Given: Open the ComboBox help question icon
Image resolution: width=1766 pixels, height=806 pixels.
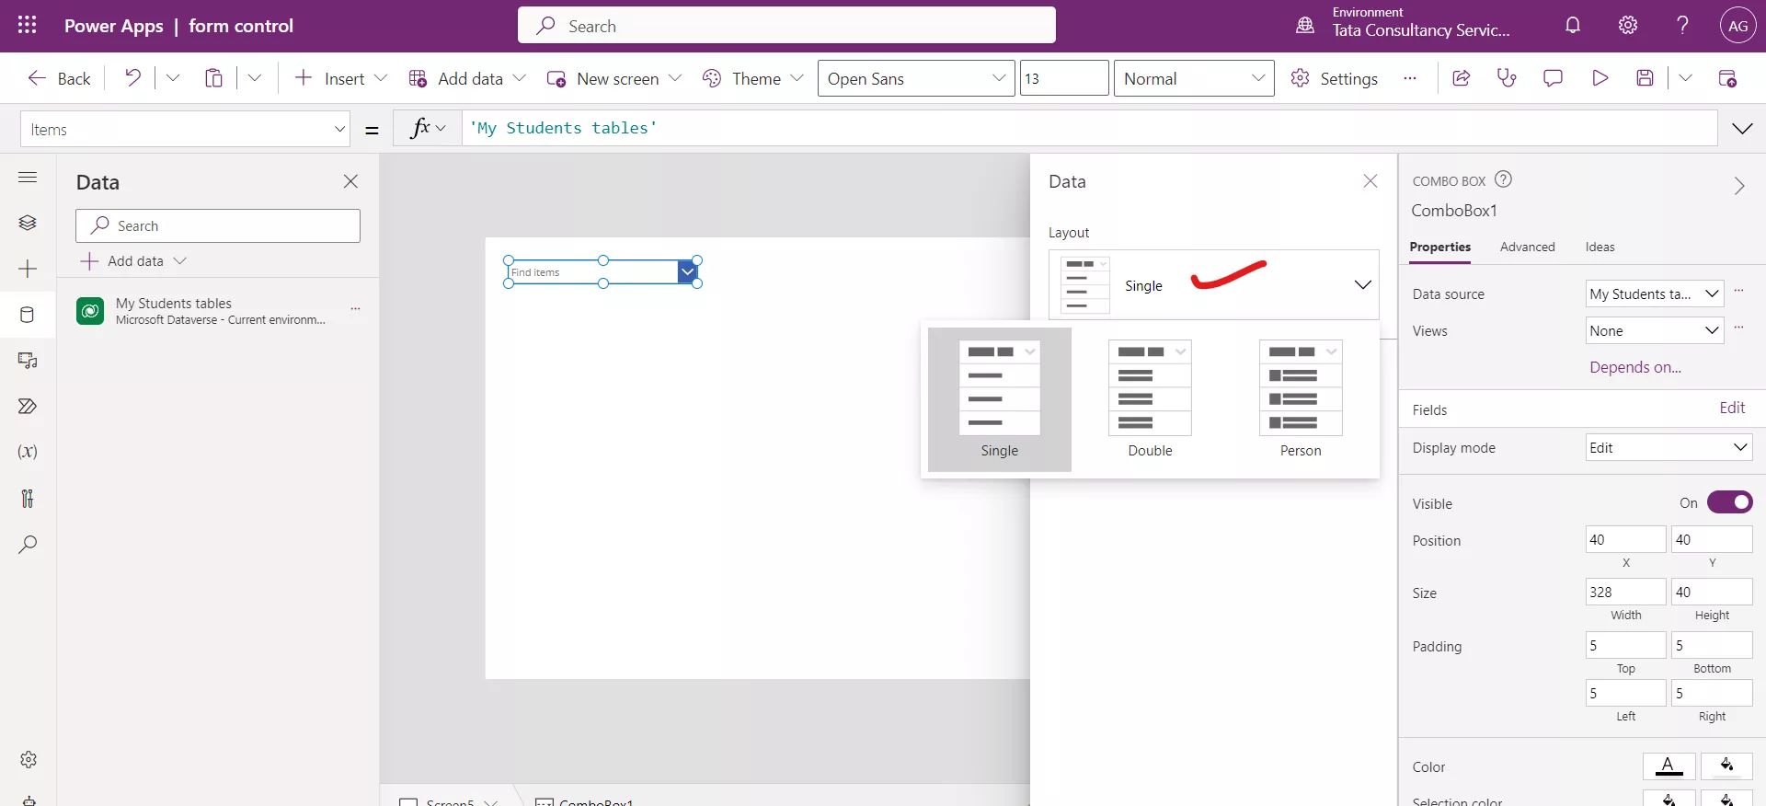Looking at the screenshot, I should pos(1503,179).
